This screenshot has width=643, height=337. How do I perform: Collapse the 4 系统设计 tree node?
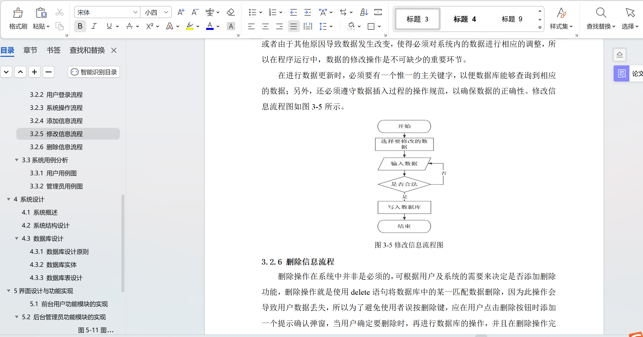(x=9, y=199)
